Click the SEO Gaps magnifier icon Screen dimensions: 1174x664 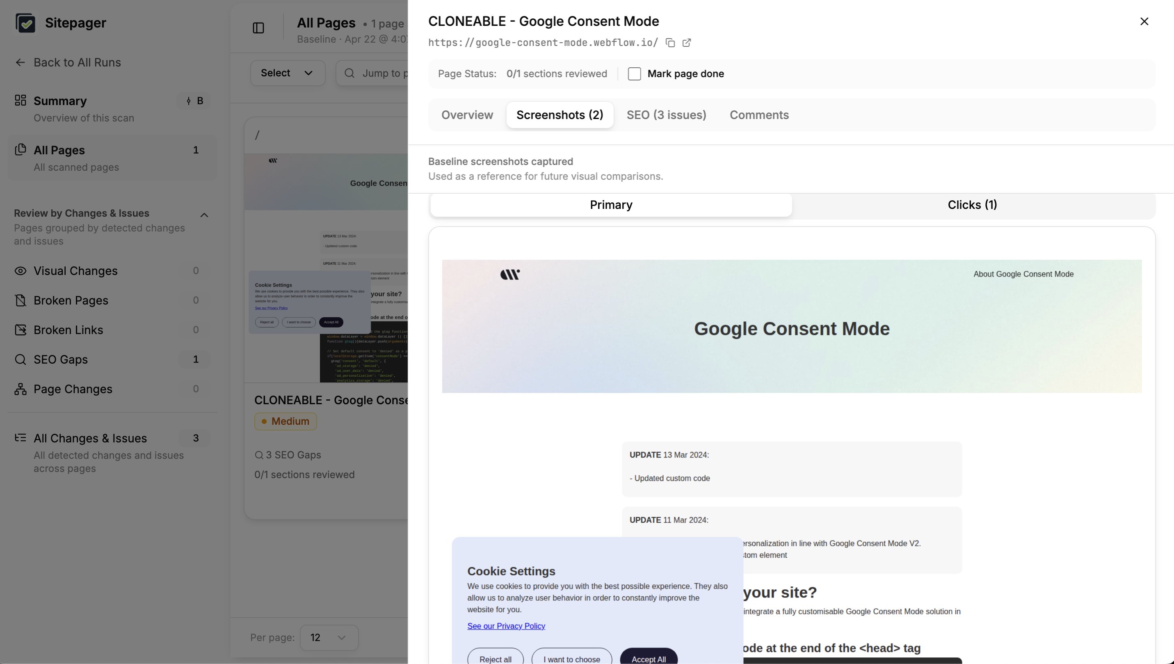pyautogui.click(x=21, y=359)
